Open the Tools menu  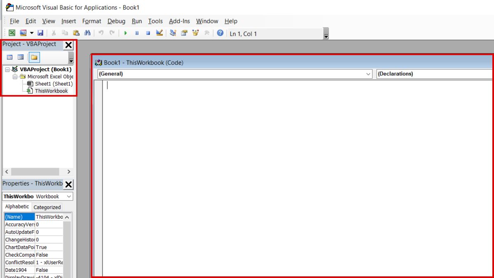(156, 21)
